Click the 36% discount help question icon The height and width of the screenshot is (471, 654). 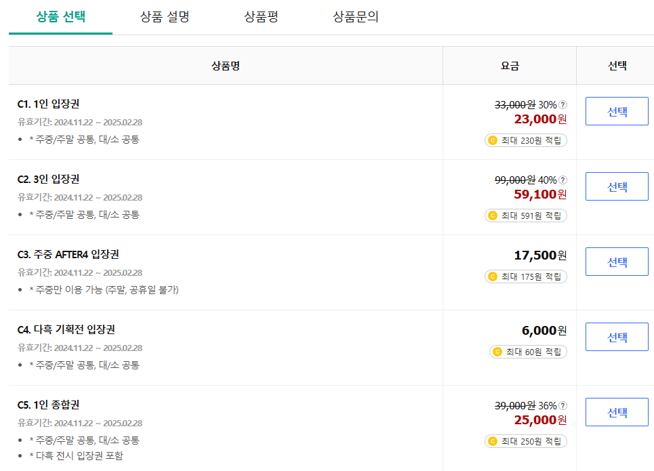[x=563, y=405]
